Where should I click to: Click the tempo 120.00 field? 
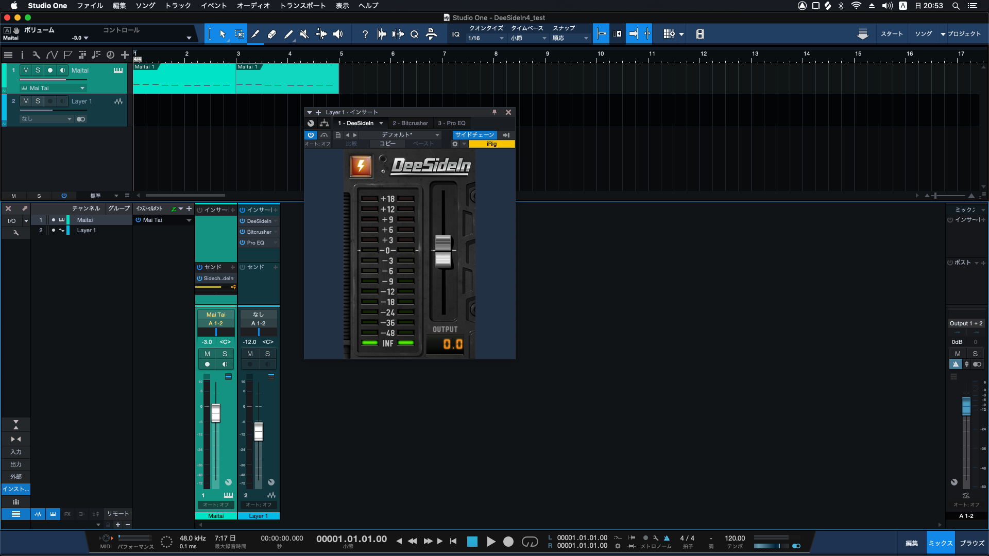click(735, 538)
